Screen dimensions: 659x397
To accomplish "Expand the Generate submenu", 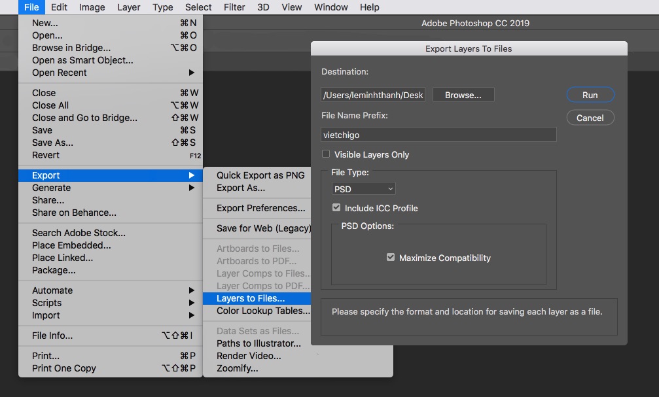I will pyautogui.click(x=111, y=188).
